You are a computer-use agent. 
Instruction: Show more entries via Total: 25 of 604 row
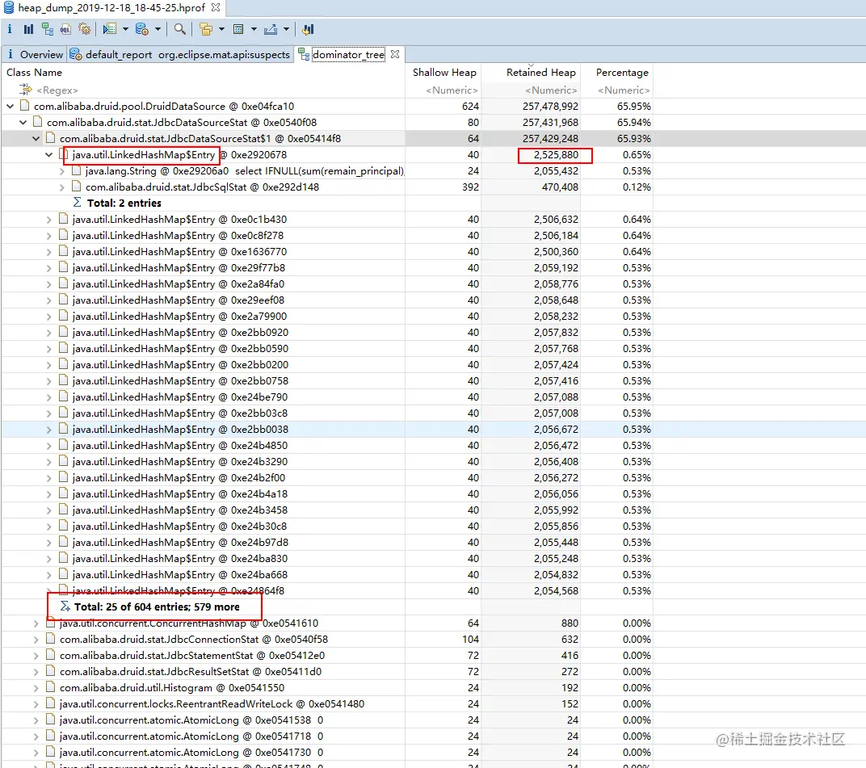pyautogui.click(x=156, y=606)
